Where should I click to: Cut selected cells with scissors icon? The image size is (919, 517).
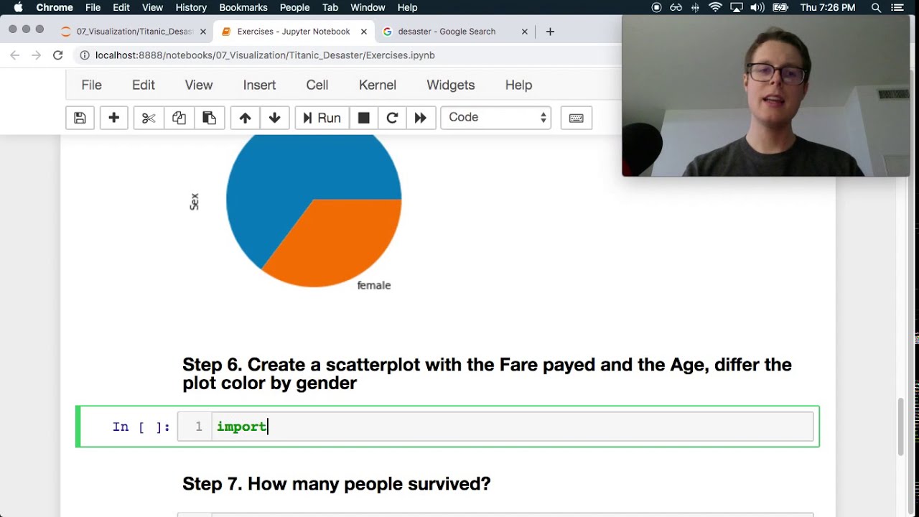click(x=149, y=118)
